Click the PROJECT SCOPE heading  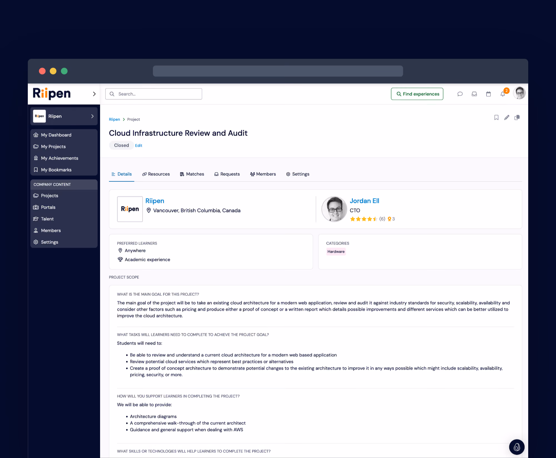[124, 277]
